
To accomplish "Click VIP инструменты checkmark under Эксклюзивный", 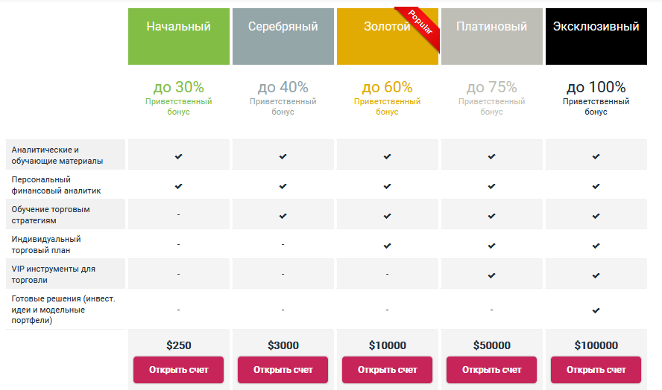I will click(596, 275).
